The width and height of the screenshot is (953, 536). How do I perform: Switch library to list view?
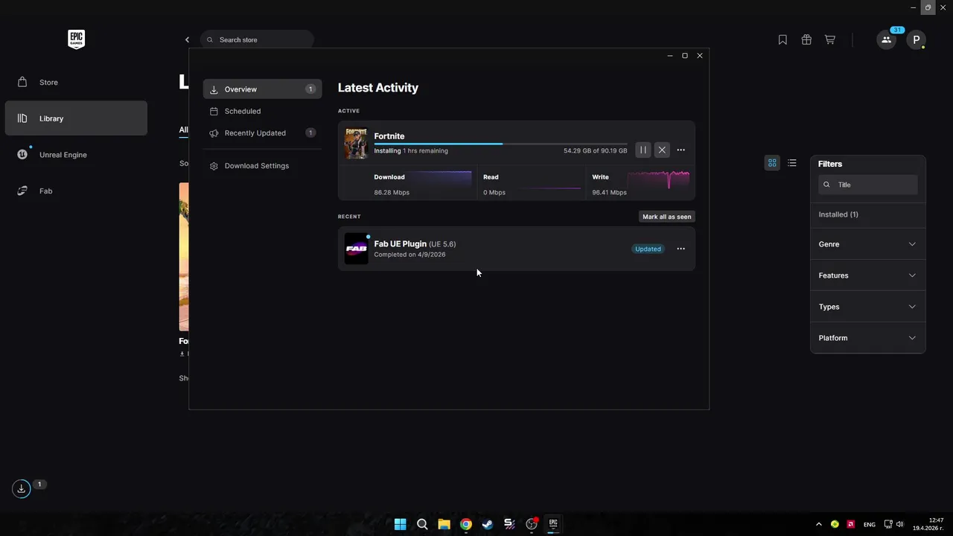(792, 163)
